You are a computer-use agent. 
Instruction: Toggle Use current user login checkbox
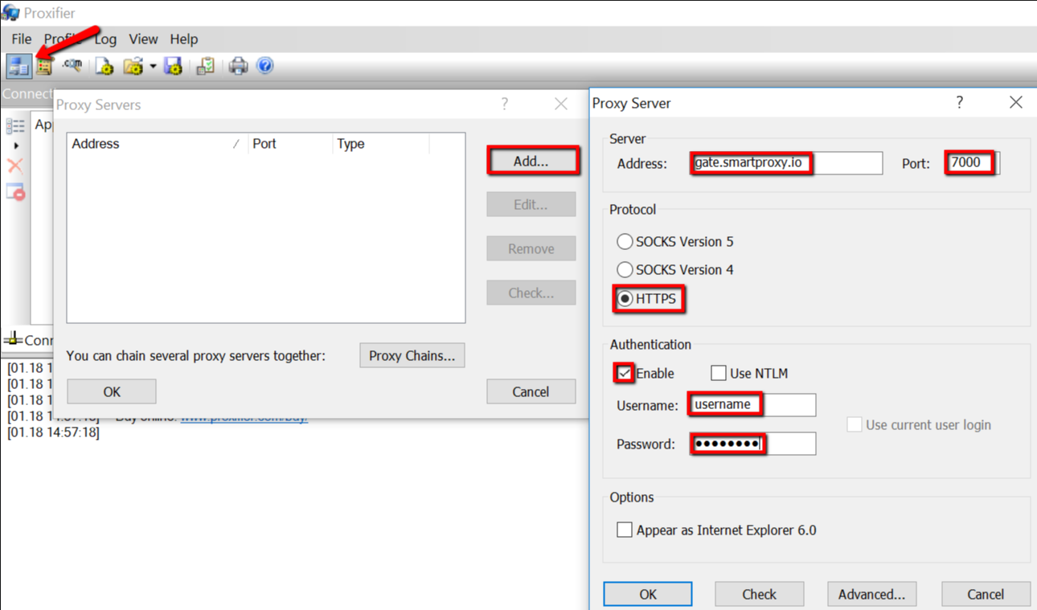[x=855, y=424]
